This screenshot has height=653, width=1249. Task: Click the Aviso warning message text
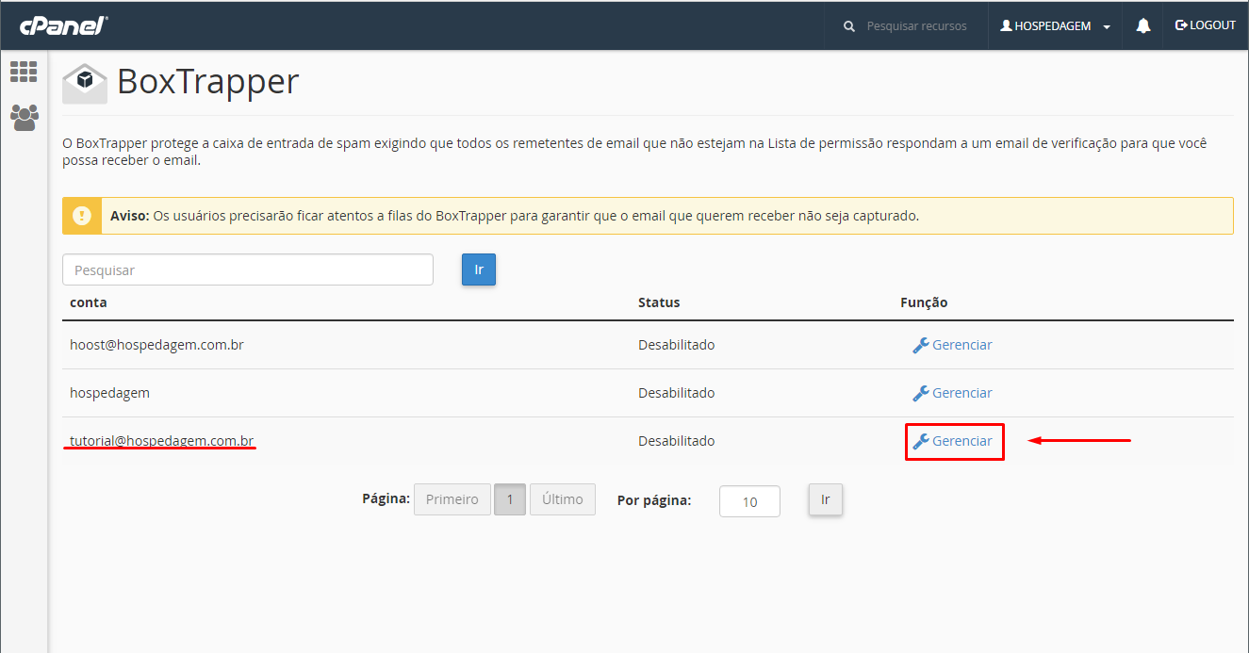click(x=515, y=216)
